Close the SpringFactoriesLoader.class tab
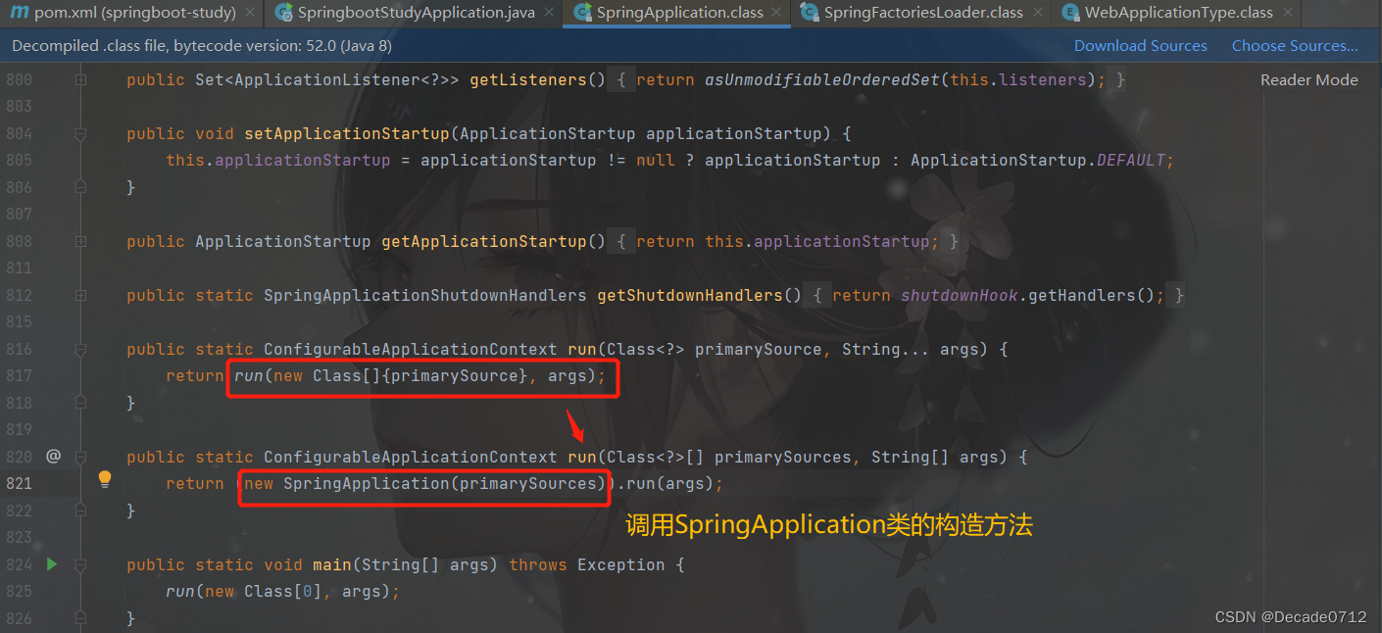The height and width of the screenshot is (633, 1382). pos(1036,13)
